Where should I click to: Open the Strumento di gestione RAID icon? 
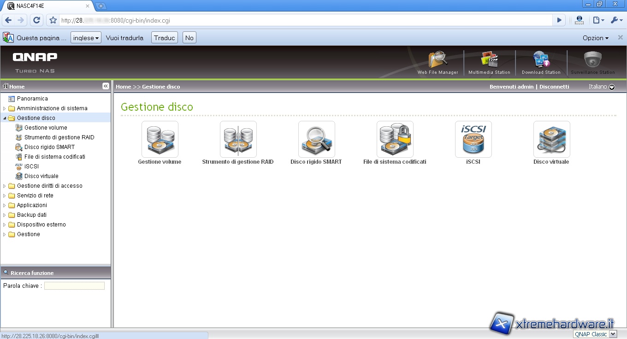click(238, 139)
